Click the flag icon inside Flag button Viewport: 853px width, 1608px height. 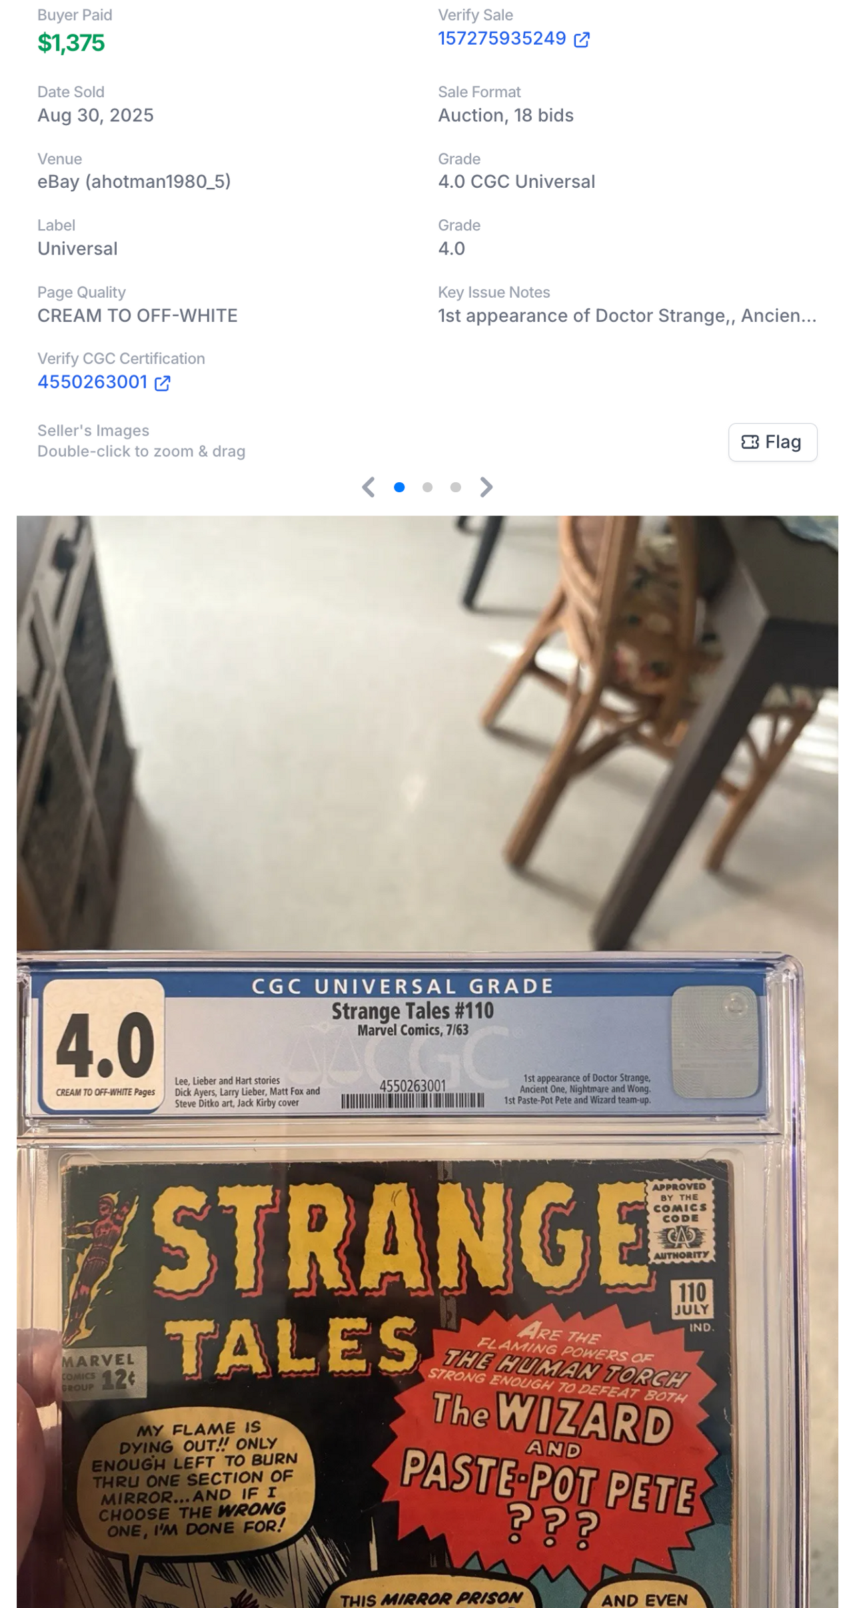750,442
